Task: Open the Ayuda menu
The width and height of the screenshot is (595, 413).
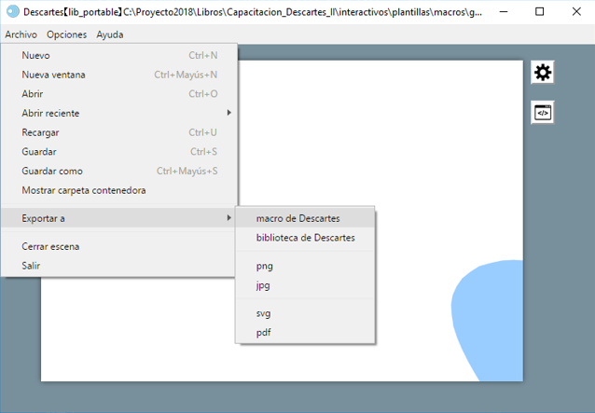Action: pos(110,34)
